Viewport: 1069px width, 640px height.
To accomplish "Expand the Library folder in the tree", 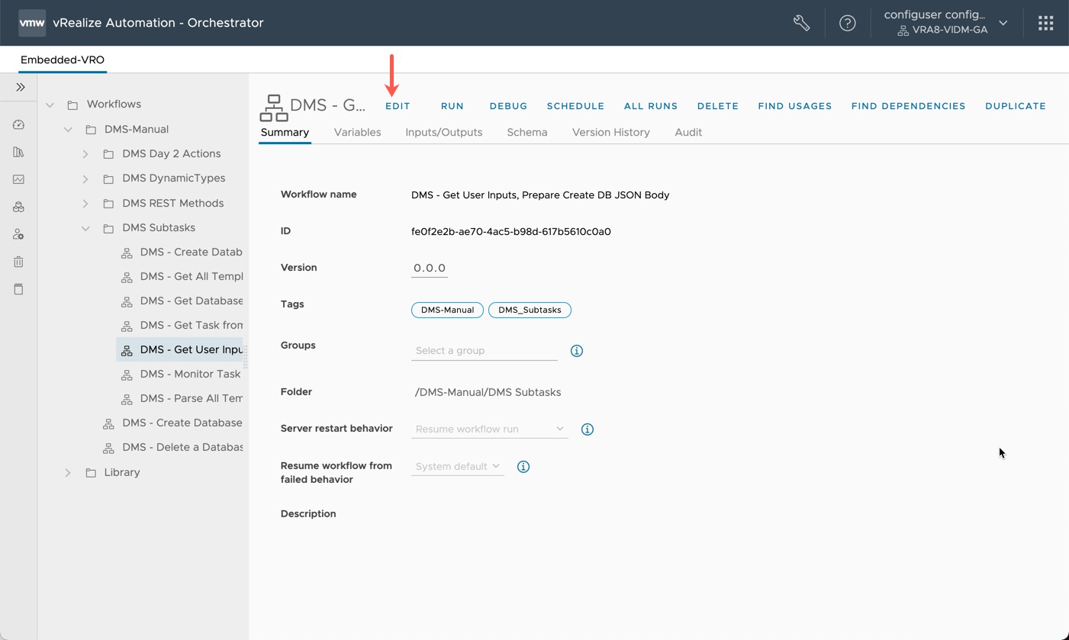I will pyautogui.click(x=68, y=472).
